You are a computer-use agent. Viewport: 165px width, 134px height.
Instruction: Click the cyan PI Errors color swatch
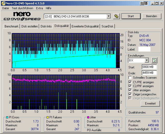click(7, 117)
